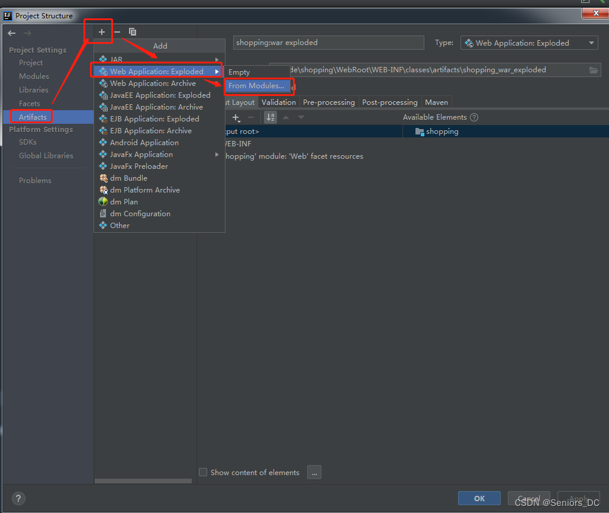This screenshot has width=609, height=513.
Task: Click the Apply button
Action: tap(579, 498)
